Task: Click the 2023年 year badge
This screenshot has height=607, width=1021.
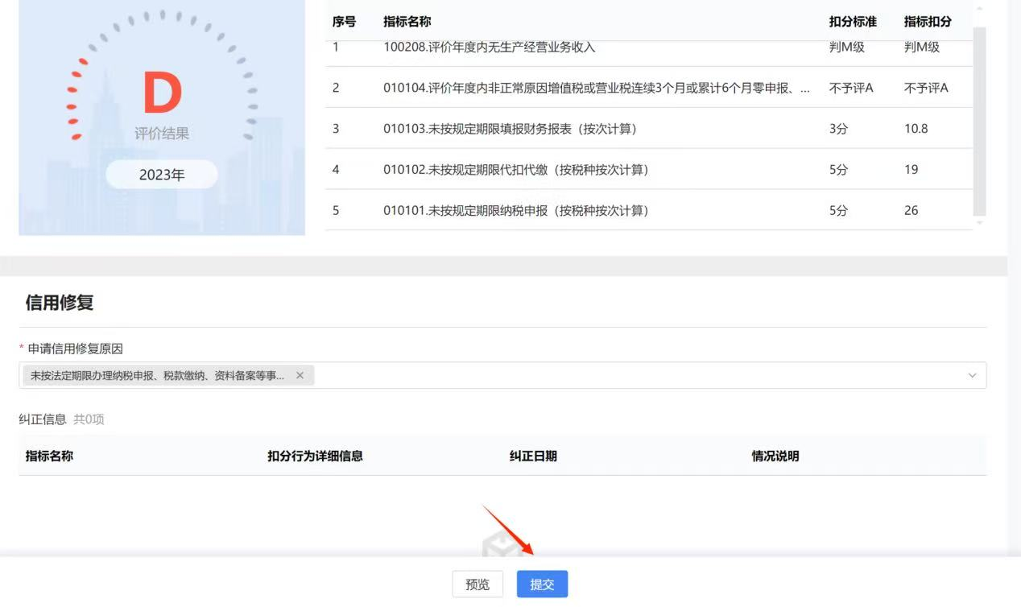Action: (x=162, y=175)
